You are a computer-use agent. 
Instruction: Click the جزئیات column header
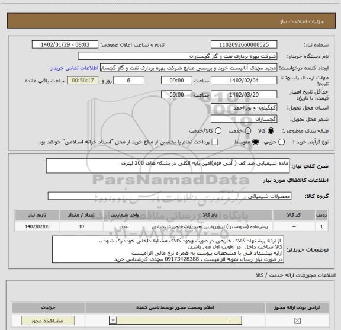point(49,307)
